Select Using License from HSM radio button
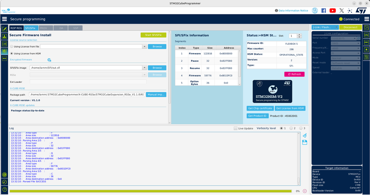The image size is (370, 195). [x=11, y=54]
